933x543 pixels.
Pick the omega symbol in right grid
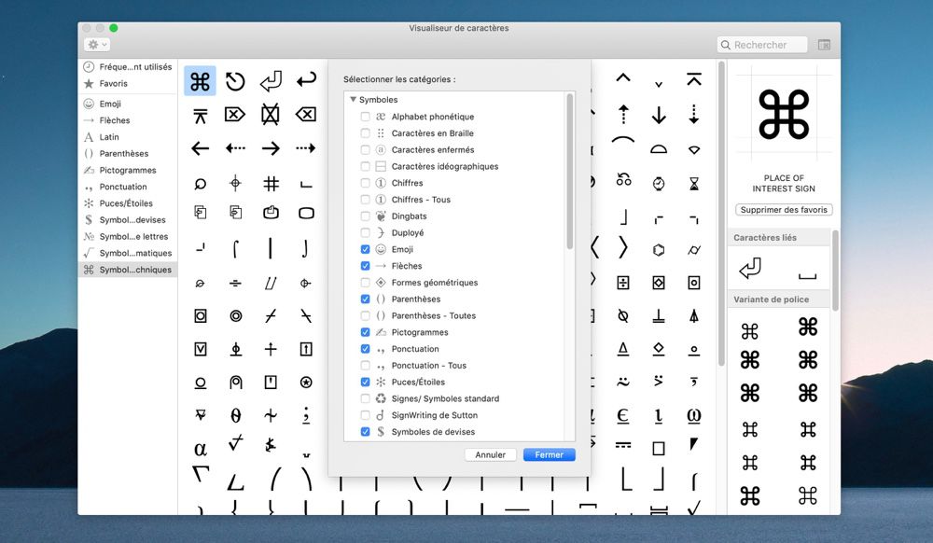(x=694, y=415)
